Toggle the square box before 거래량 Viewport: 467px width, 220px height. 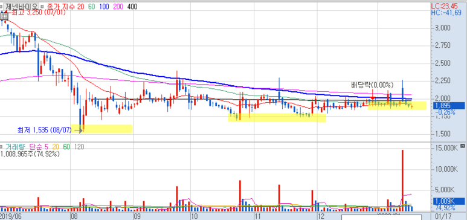1,147
